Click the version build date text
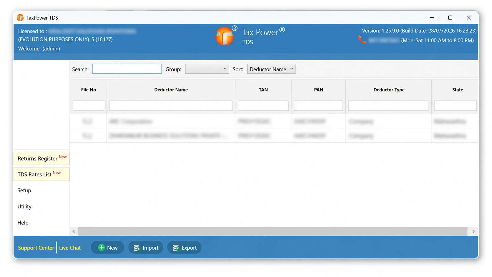The width and height of the screenshot is (492, 277). click(x=419, y=31)
